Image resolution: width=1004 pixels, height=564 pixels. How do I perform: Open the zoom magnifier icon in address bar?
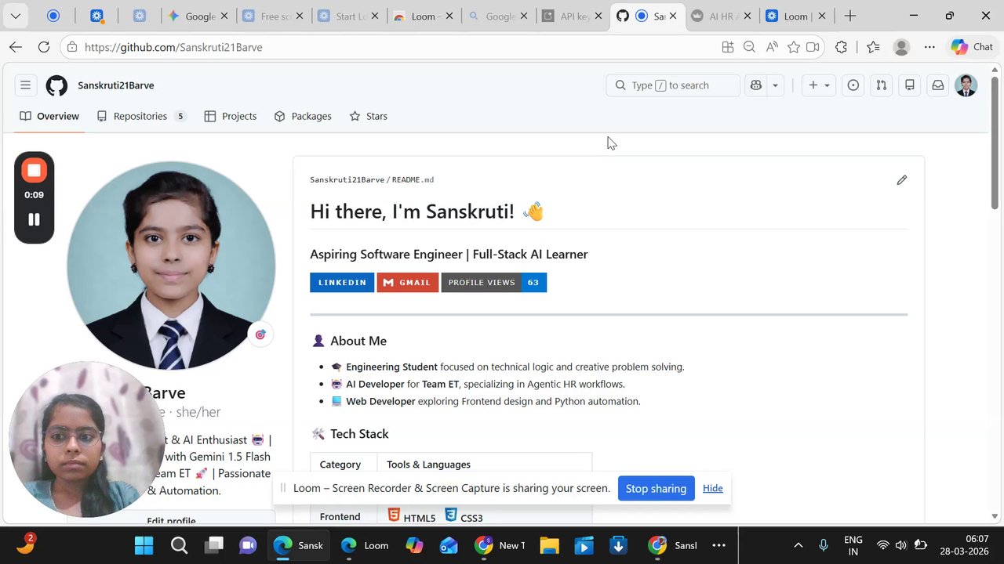coord(749,47)
